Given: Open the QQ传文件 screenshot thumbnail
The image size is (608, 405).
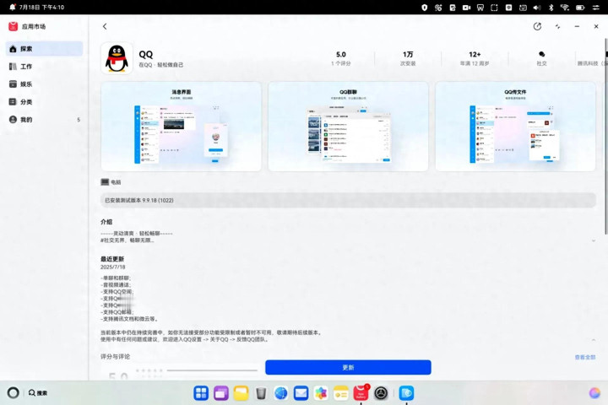Looking at the screenshot, I should (x=515, y=127).
